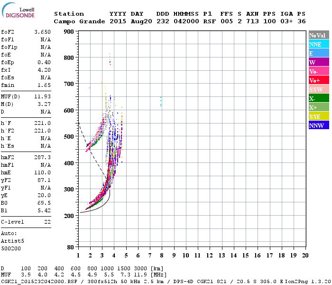Click the Campo Grande station name
The height and width of the screenshot is (285, 332).
pos(79,21)
